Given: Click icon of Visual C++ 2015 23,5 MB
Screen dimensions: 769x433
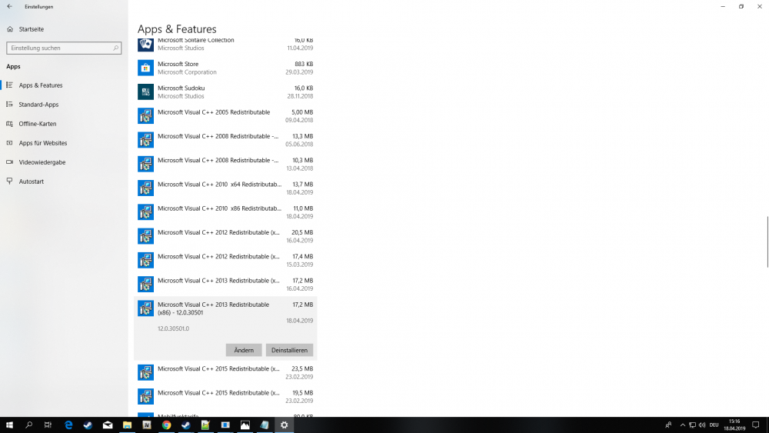Looking at the screenshot, I should (145, 372).
